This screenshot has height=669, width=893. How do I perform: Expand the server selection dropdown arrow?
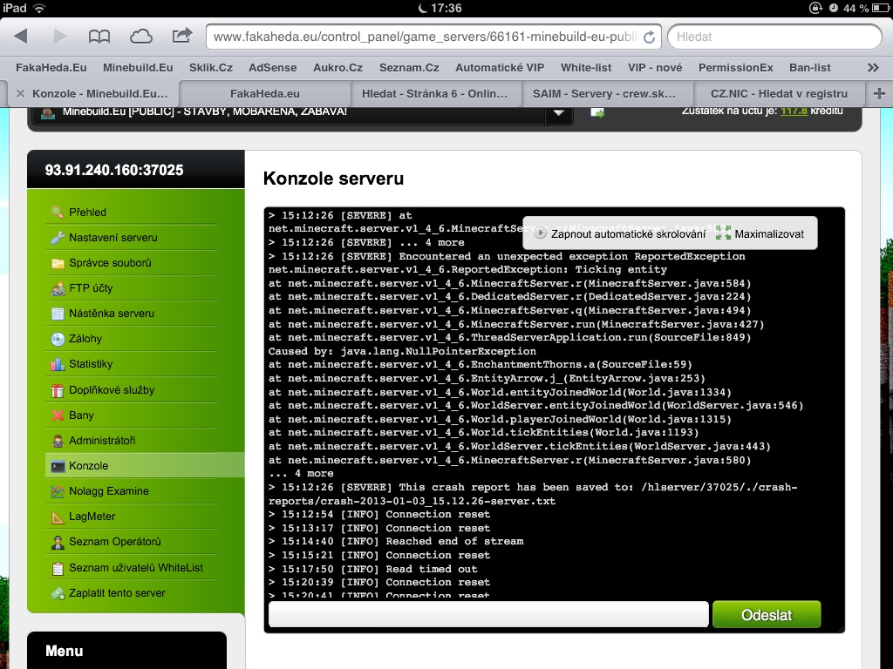[x=559, y=112]
